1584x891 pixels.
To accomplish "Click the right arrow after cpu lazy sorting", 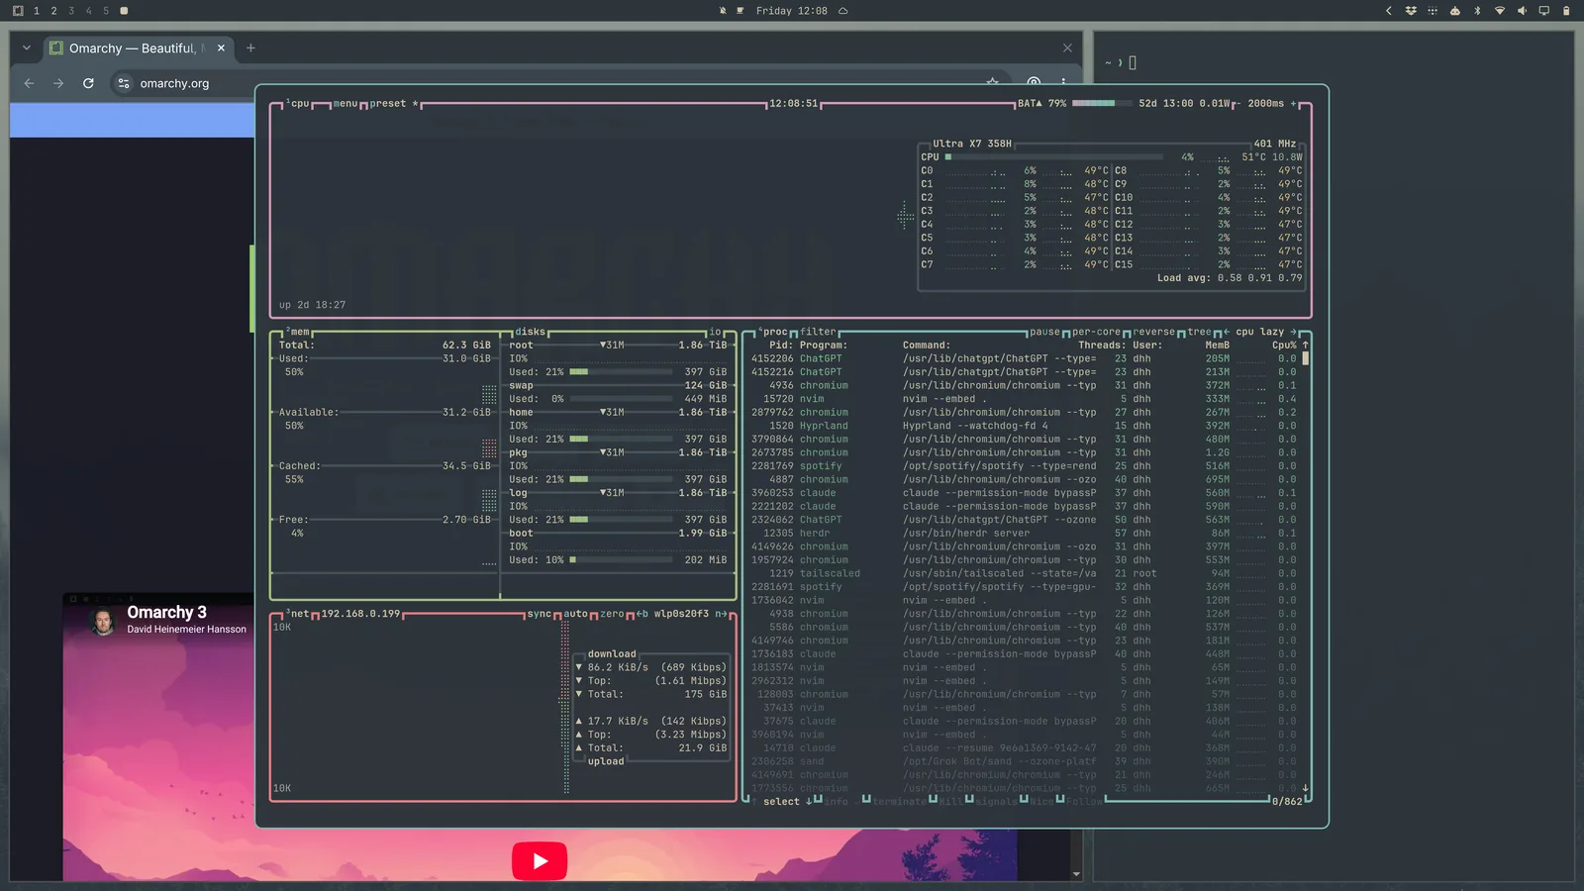I will click(x=1293, y=332).
